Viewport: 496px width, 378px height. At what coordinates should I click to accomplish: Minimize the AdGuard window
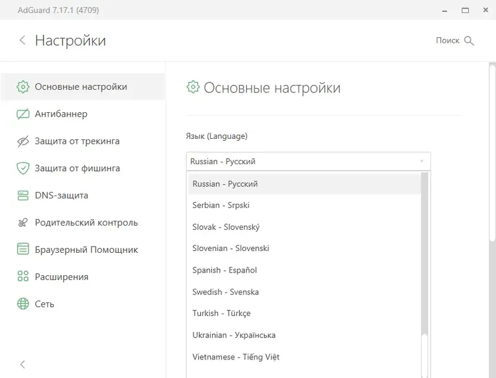(x=445, y=11)
